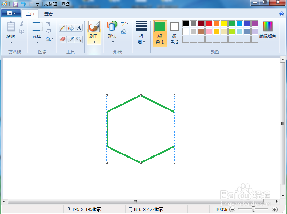Expand the Select dropdown arrow
287x214 pixels.
coord(37,43)
